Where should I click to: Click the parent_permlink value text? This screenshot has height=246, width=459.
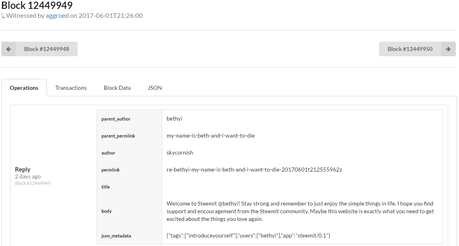(210, 136)
